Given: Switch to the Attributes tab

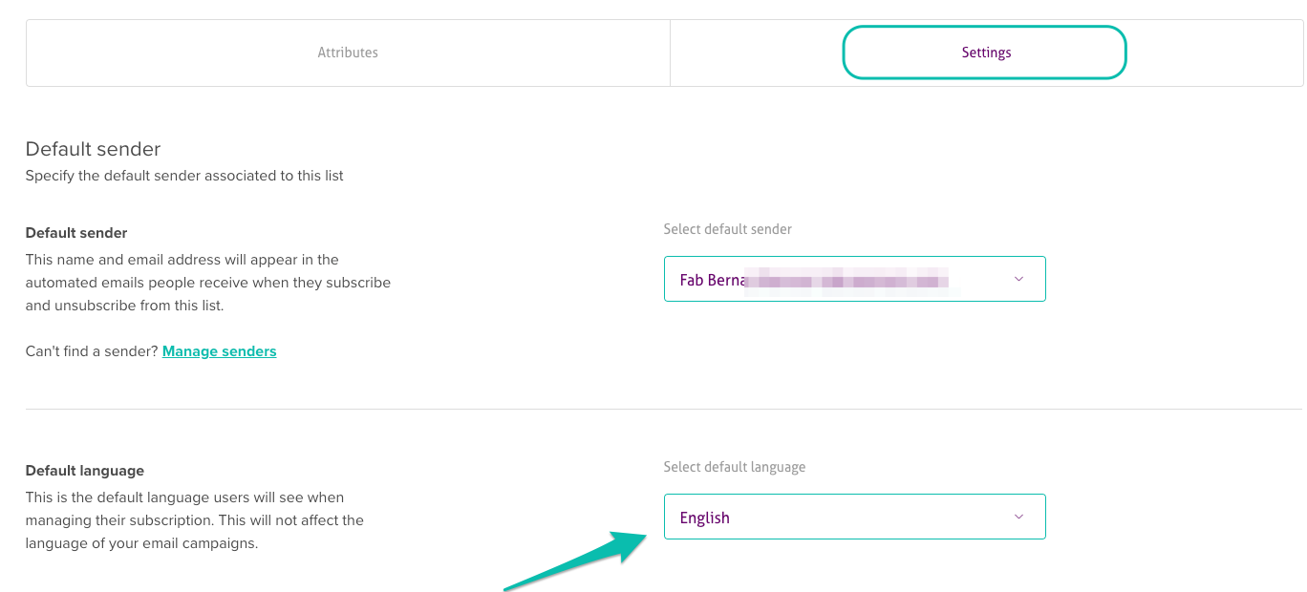Looking at the screenshot, I should pos(348,53).
